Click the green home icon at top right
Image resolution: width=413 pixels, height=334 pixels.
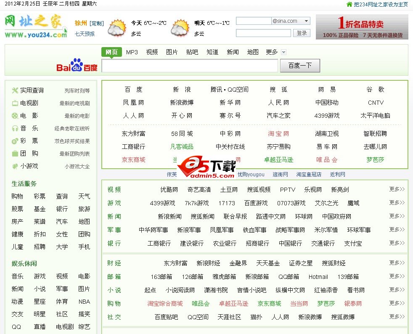349,4
